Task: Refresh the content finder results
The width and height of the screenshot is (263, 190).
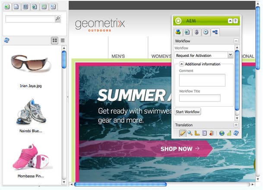Action: click(6, 40)
